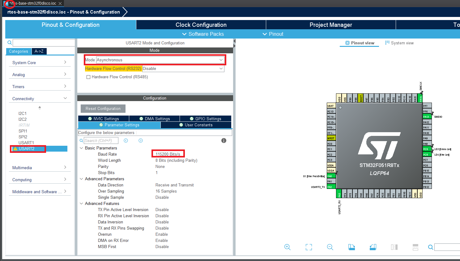The width and height of the screenshot is (460, 261).
Task: Select the BOOT0 pin on chip
Action: [361, 98]
